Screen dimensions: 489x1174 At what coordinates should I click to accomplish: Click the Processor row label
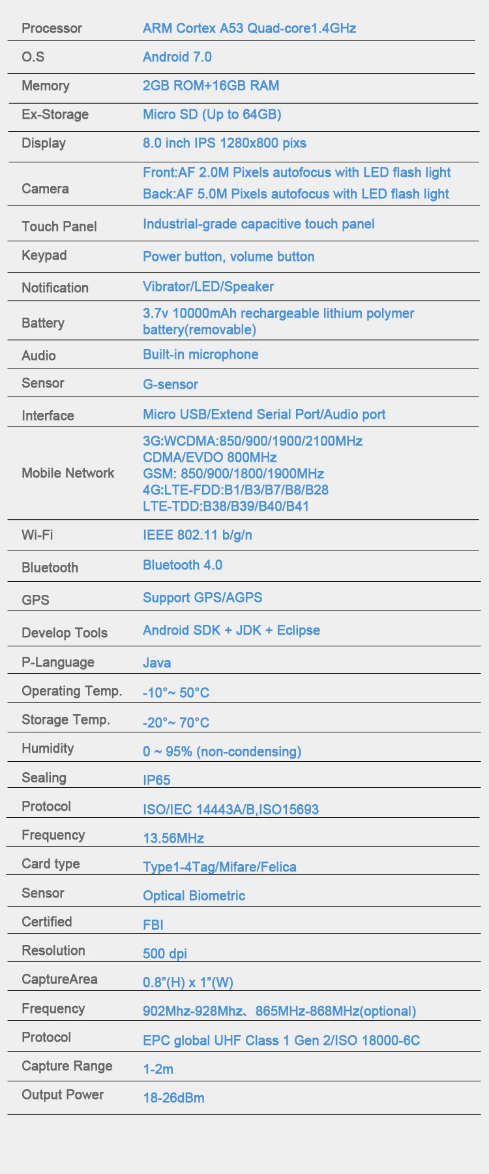52,28
